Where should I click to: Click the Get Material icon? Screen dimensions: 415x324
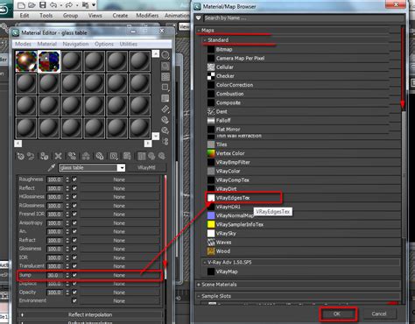21,156
